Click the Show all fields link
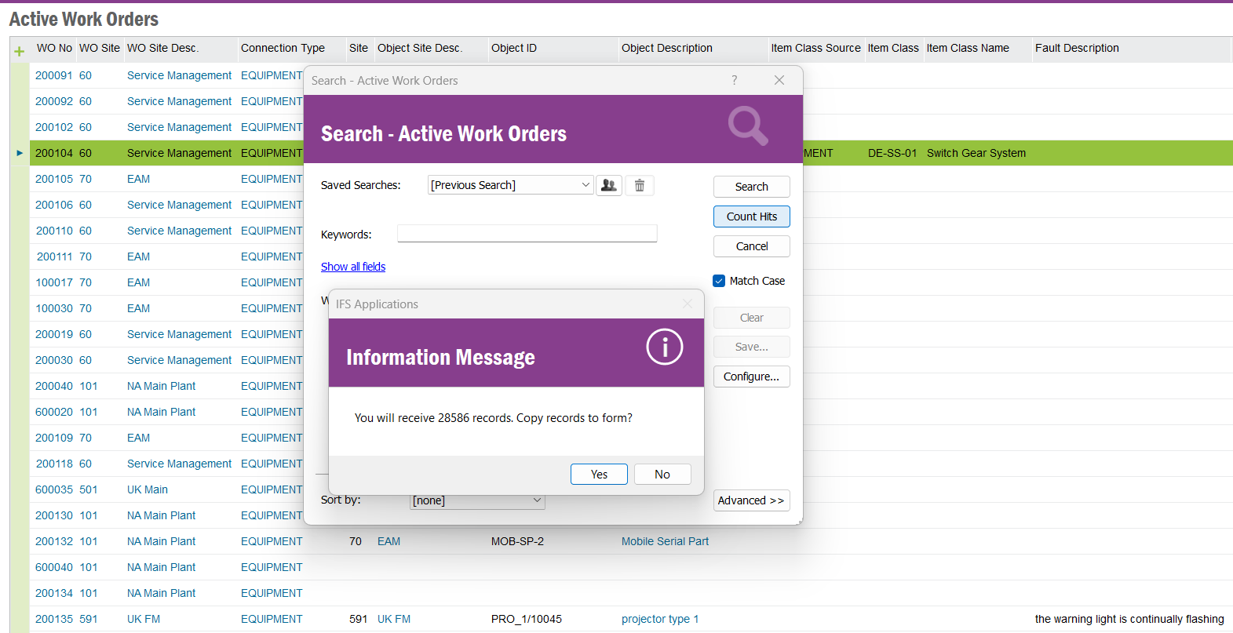Image resolution: width=1233 pixels, height=633 pixels. pos(353,267)
